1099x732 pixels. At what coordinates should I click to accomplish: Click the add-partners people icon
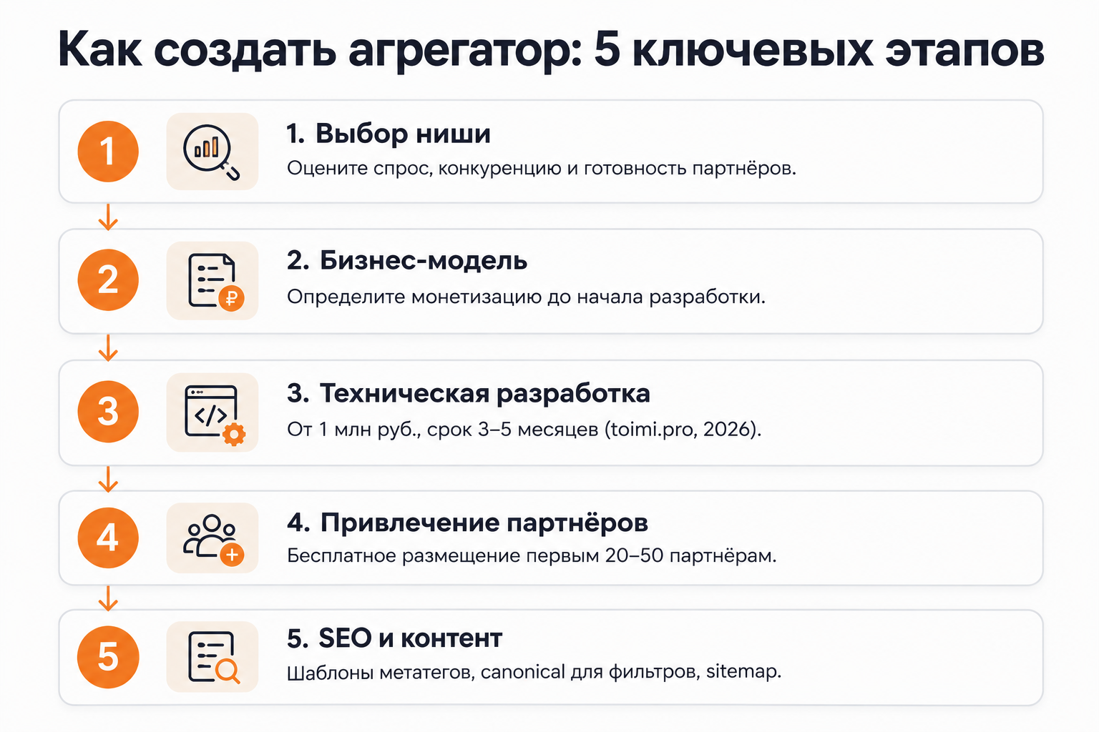pos(212,538)
